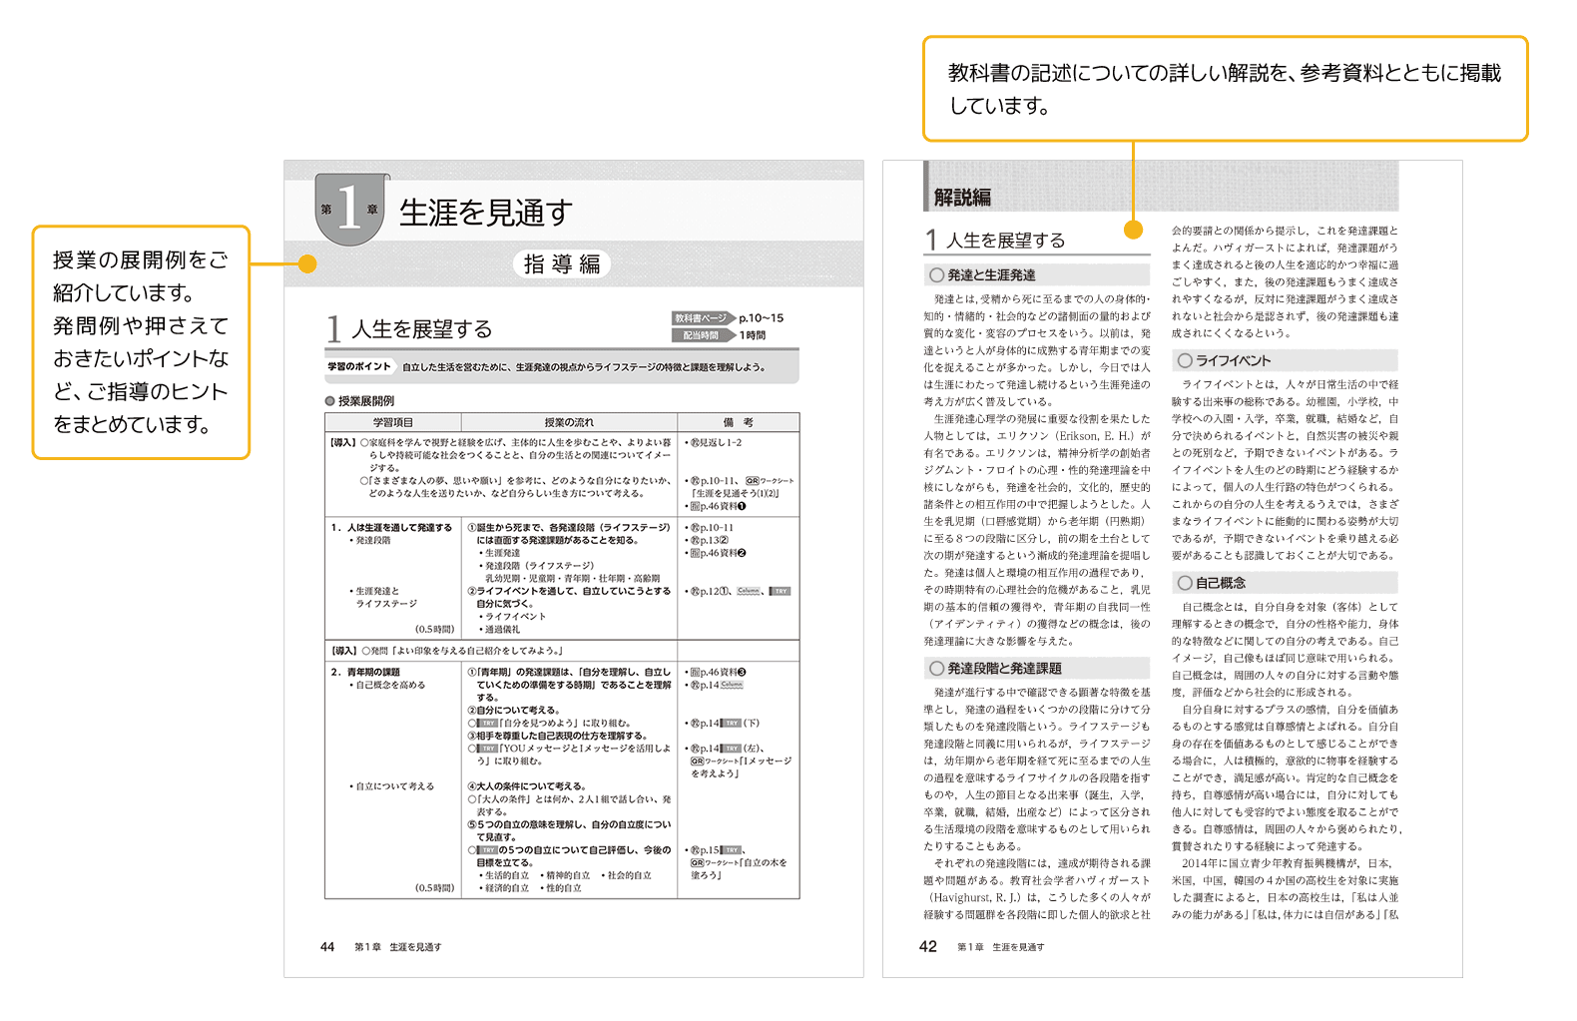Click the circle bullet beside 自己概念 heading
Viewport: 1577px width, 1021px height.
[x=1185, y=583]
